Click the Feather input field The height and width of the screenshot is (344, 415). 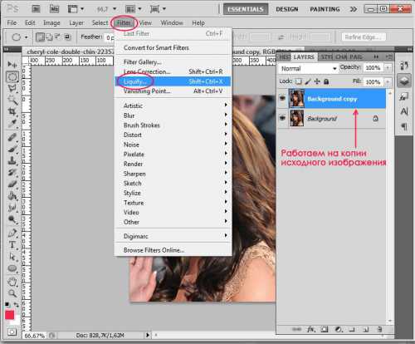[x=110, y=37]
